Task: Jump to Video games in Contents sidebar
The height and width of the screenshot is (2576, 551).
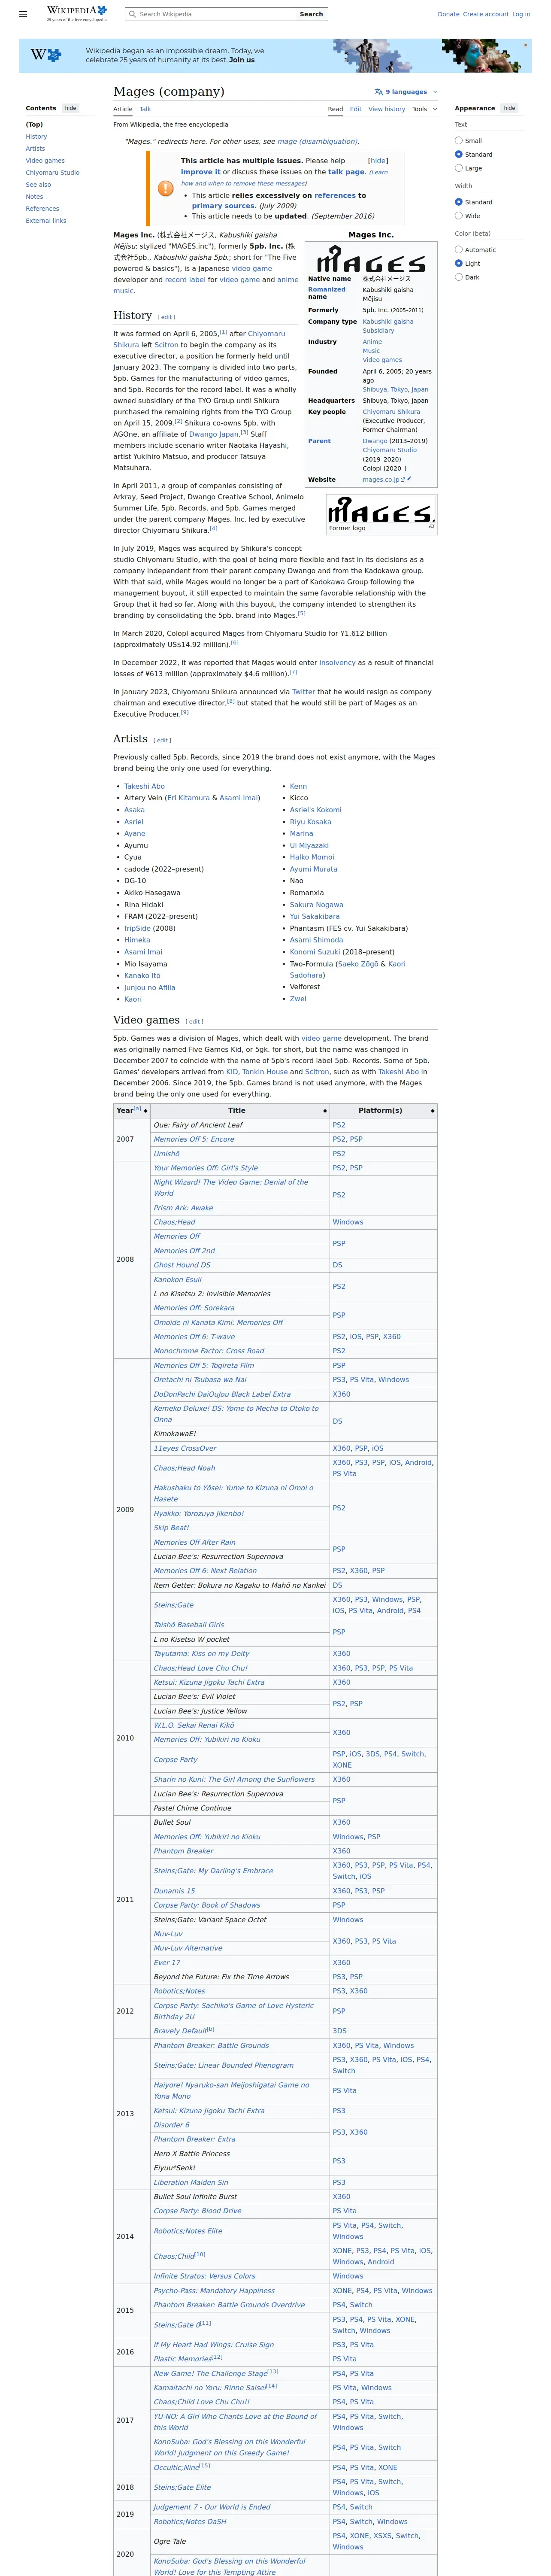Action: click(x=45, y=160)
